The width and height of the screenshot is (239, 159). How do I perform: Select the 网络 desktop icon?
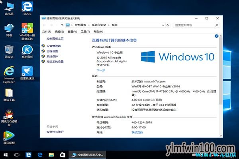coord(9,30)
